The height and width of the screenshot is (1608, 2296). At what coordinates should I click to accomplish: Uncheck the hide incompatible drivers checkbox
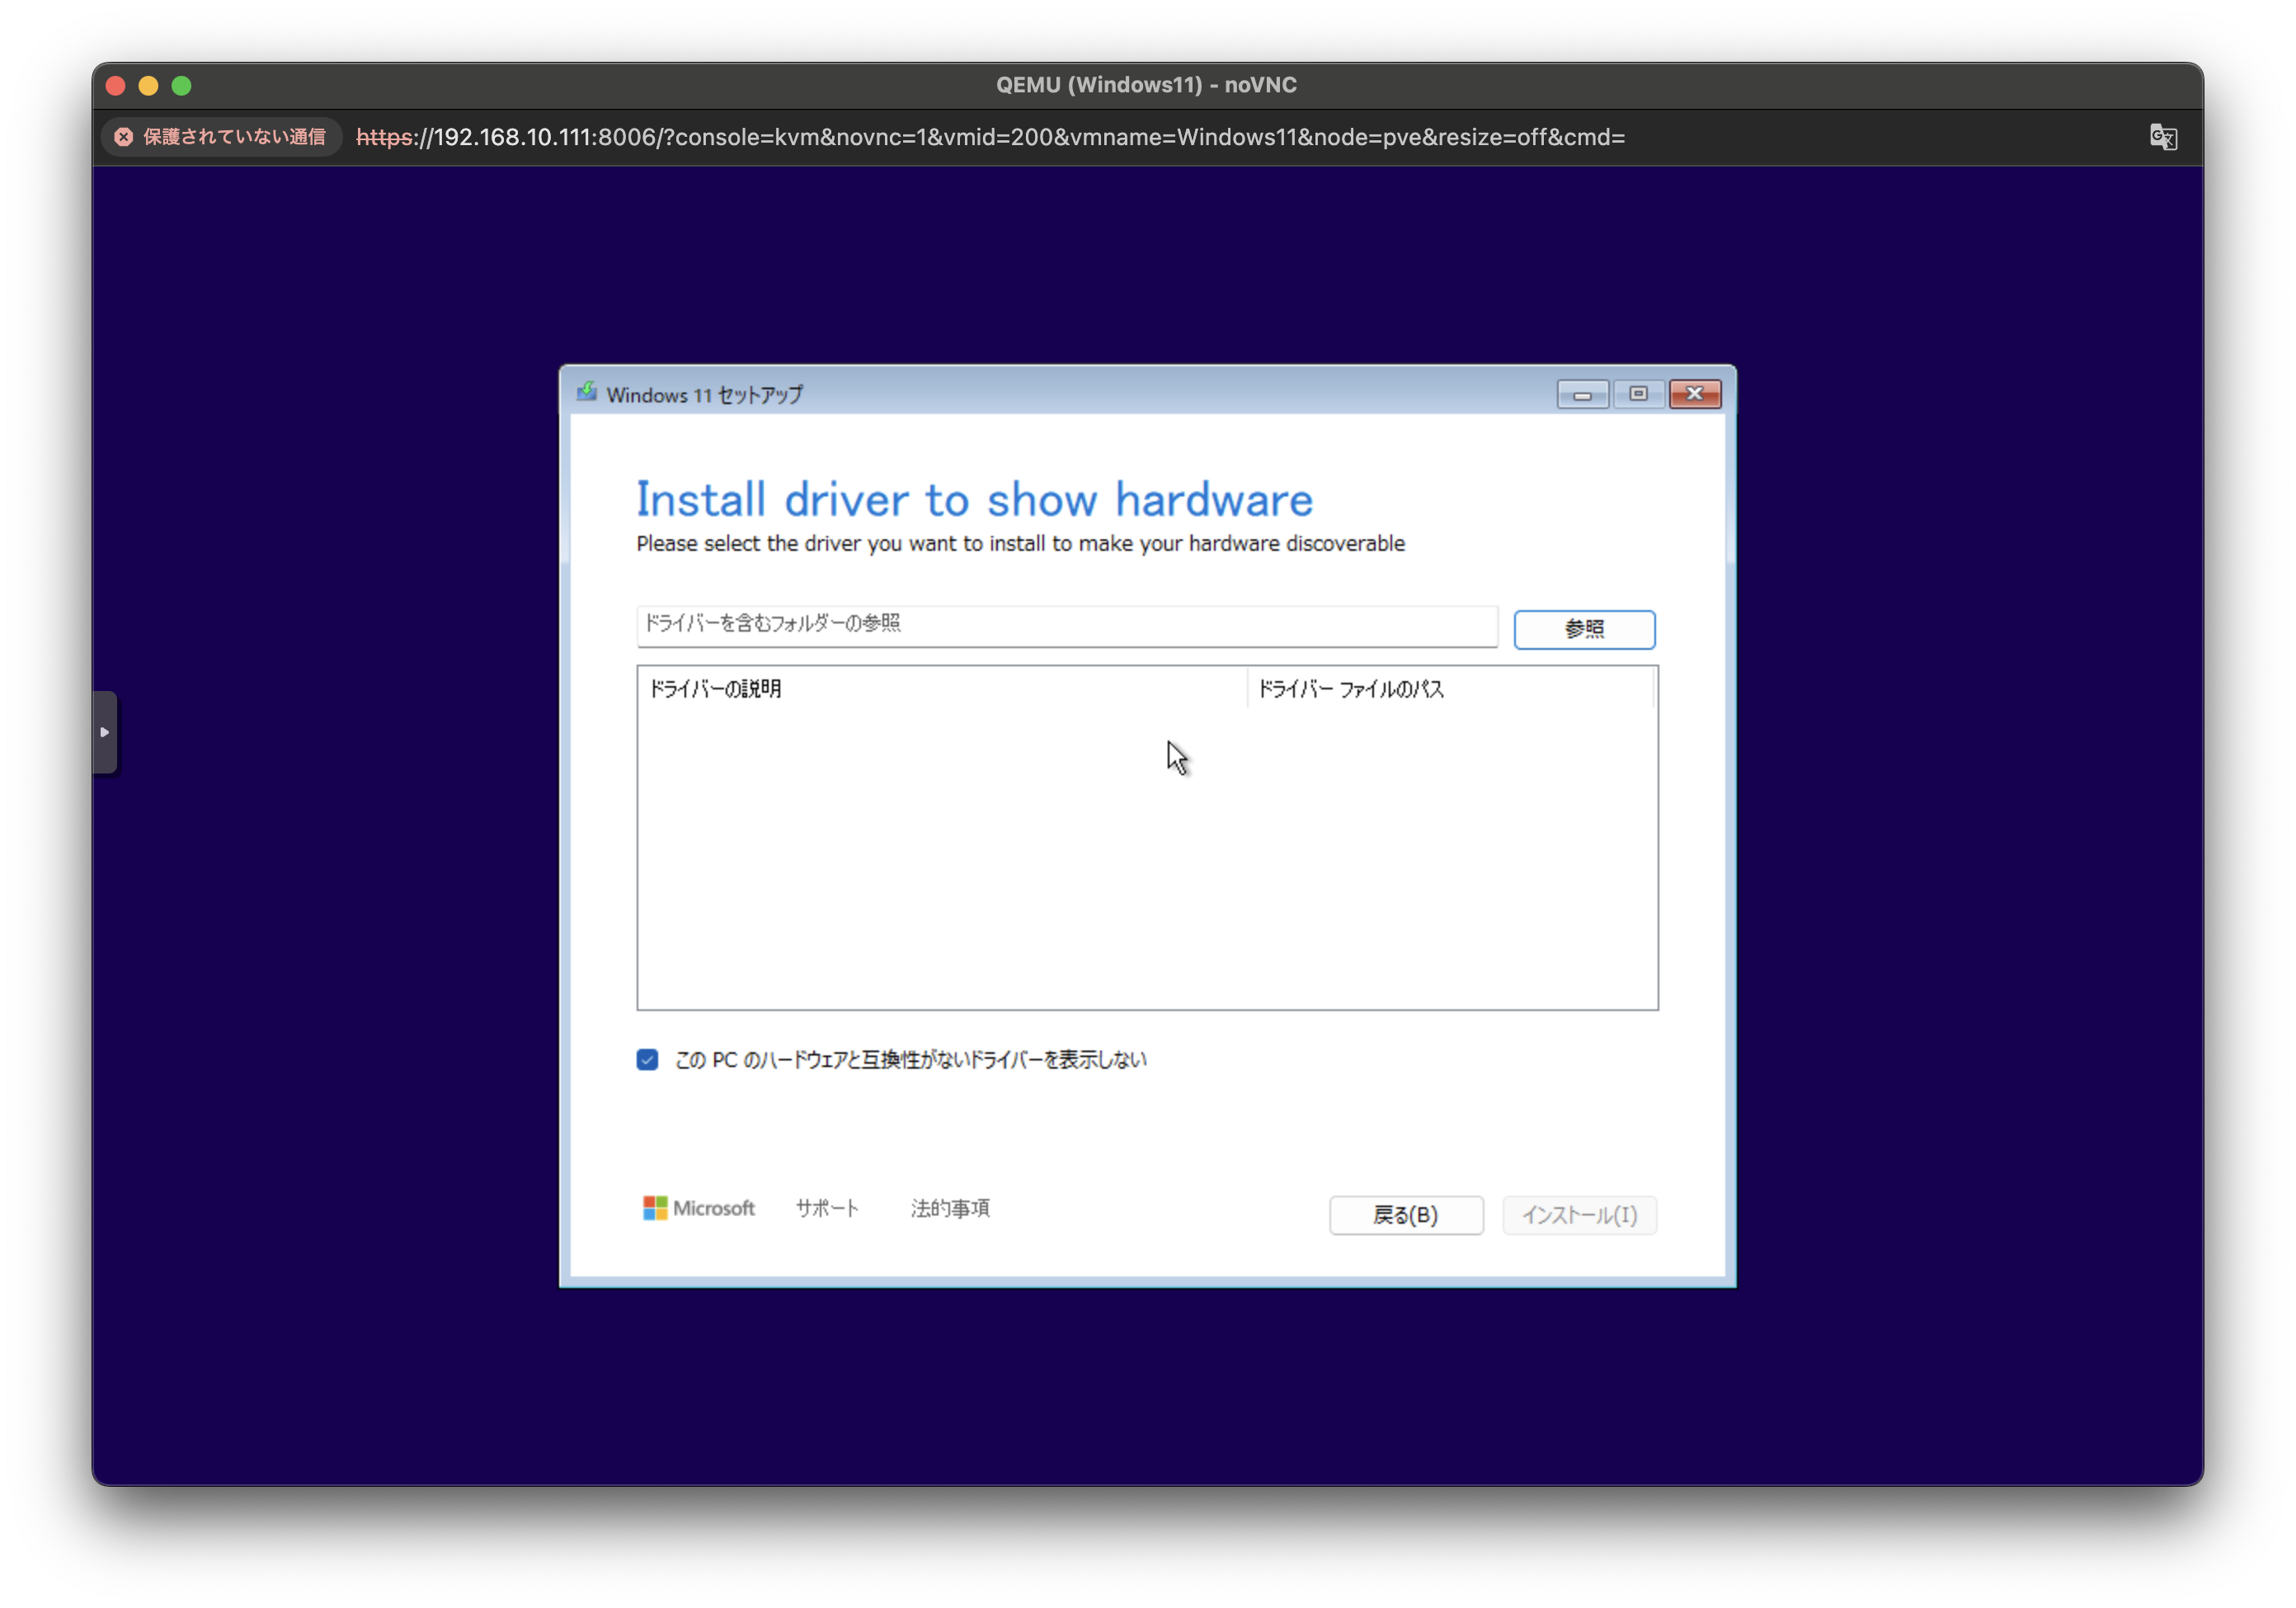pyautogui.click(x=647, y=1060)
